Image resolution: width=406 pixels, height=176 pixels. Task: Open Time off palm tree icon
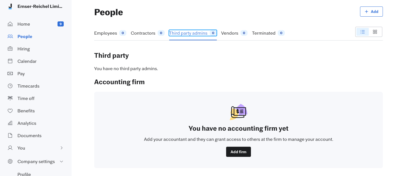[10, 98]
